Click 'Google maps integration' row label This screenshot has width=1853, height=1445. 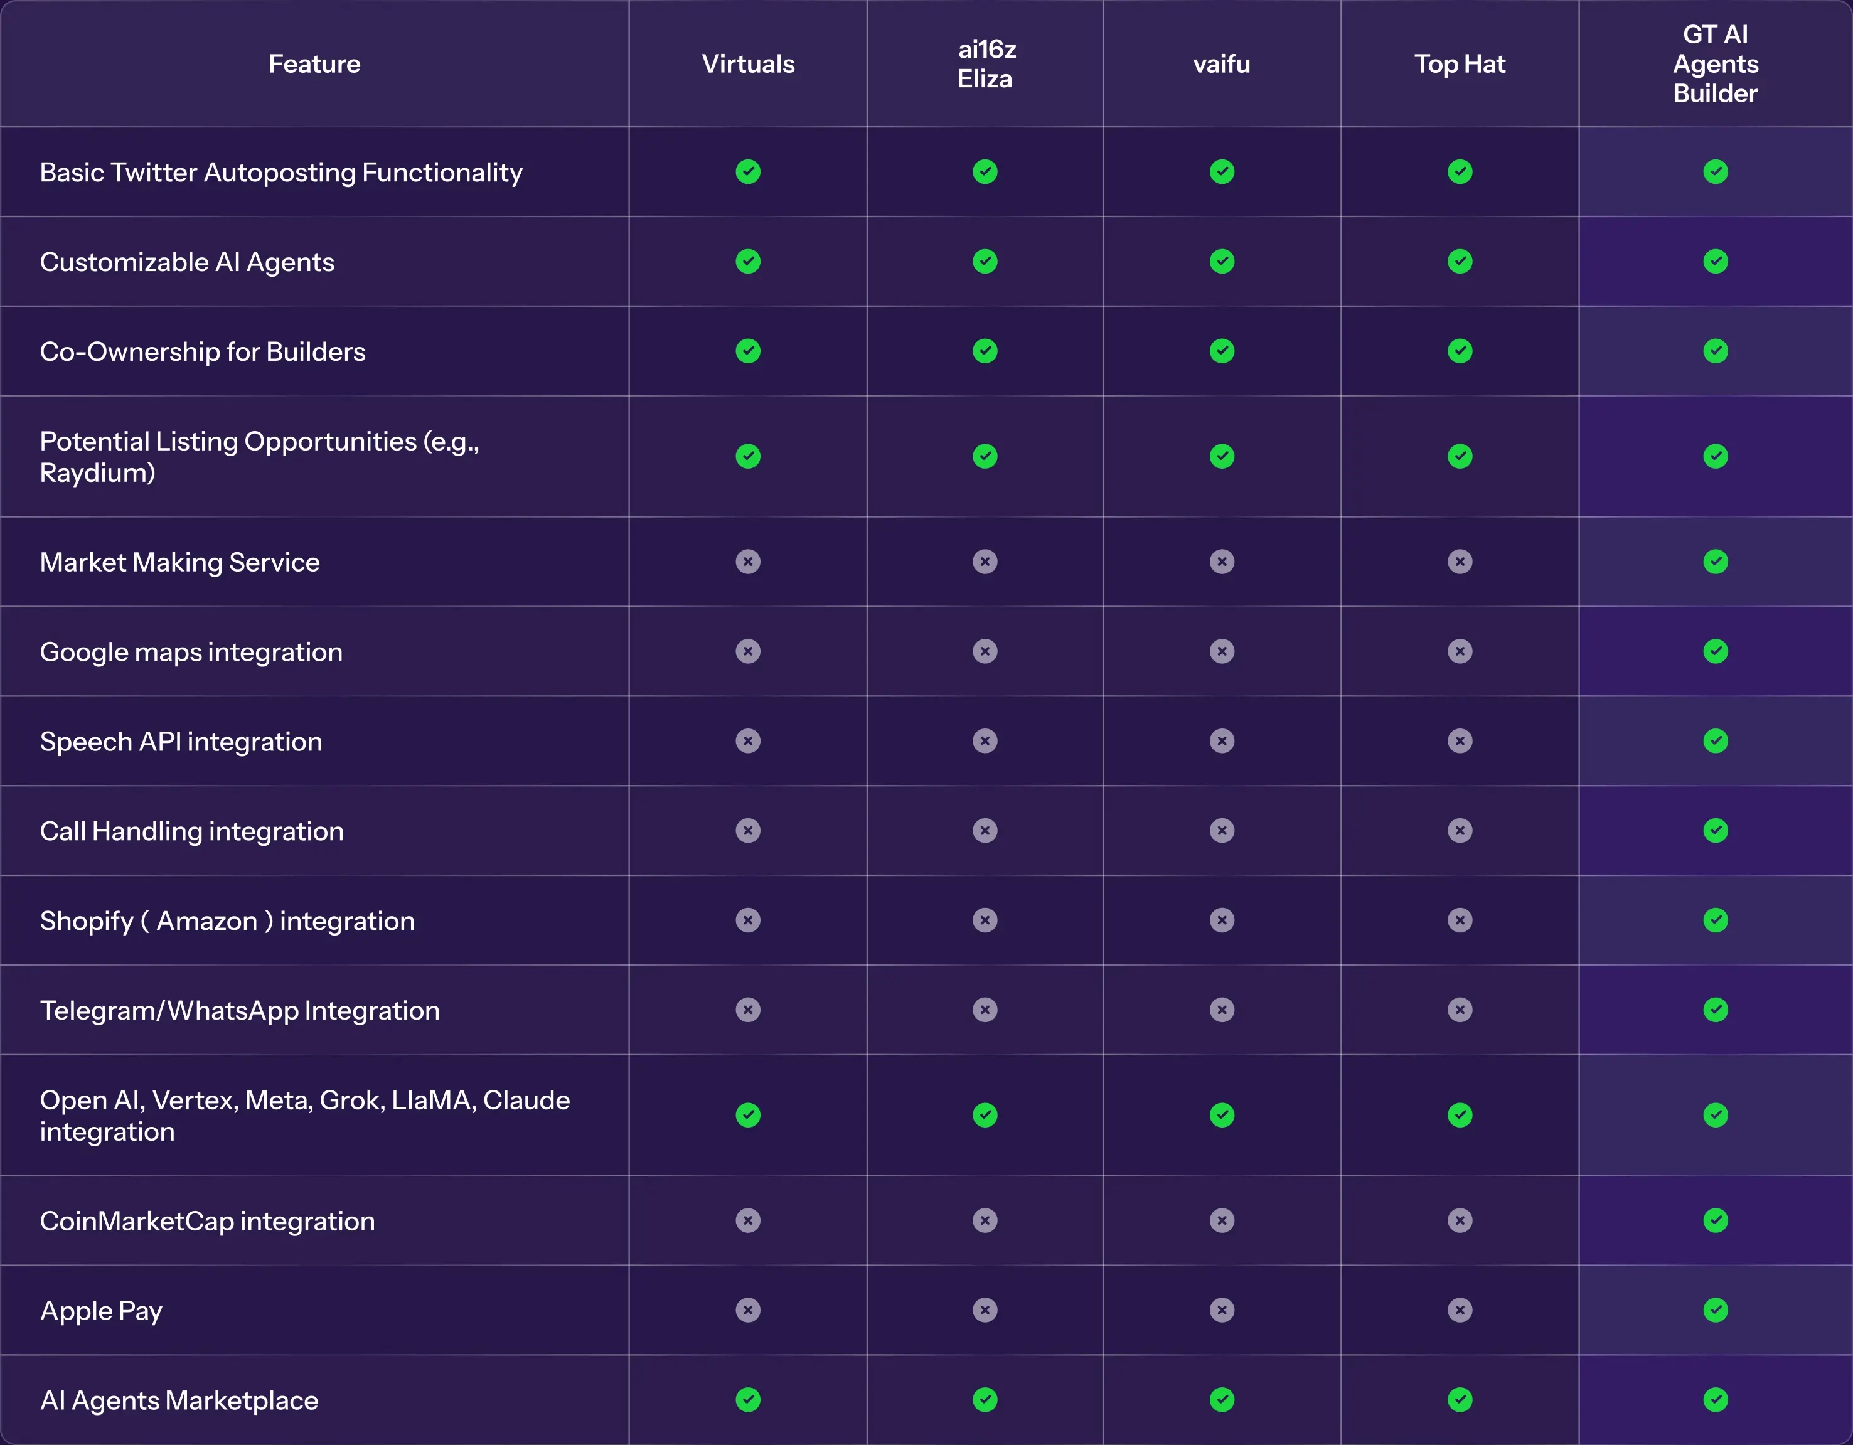[x=191, y=652]
